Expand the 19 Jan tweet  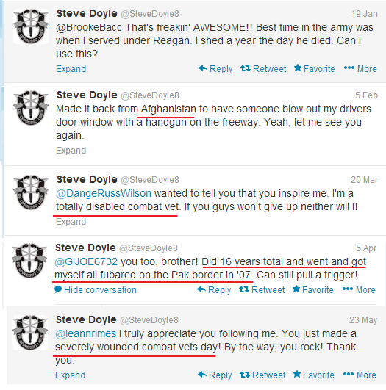71,68
